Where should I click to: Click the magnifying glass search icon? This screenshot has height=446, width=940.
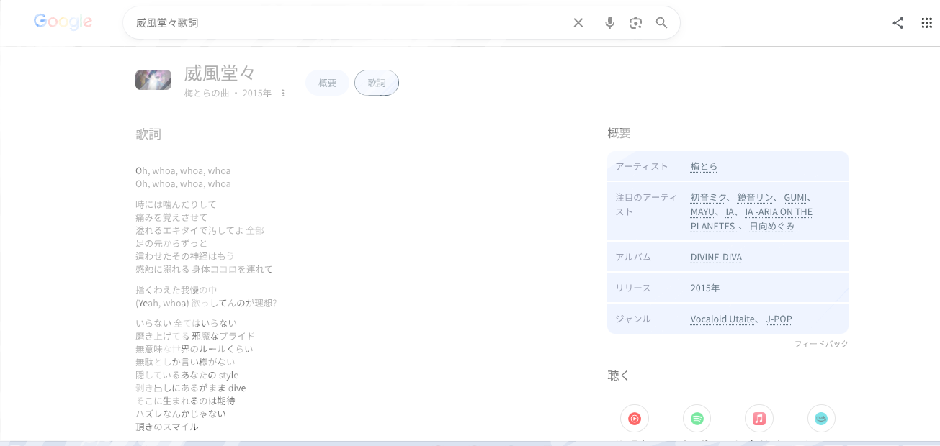coord(661,23)
